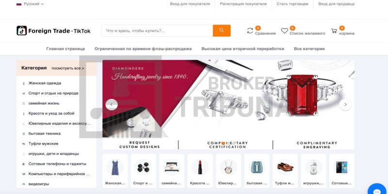388x194 pixels.
Task: Open Ограниченная по времени флэш-распродажа tab
Action: click(143, 49)
